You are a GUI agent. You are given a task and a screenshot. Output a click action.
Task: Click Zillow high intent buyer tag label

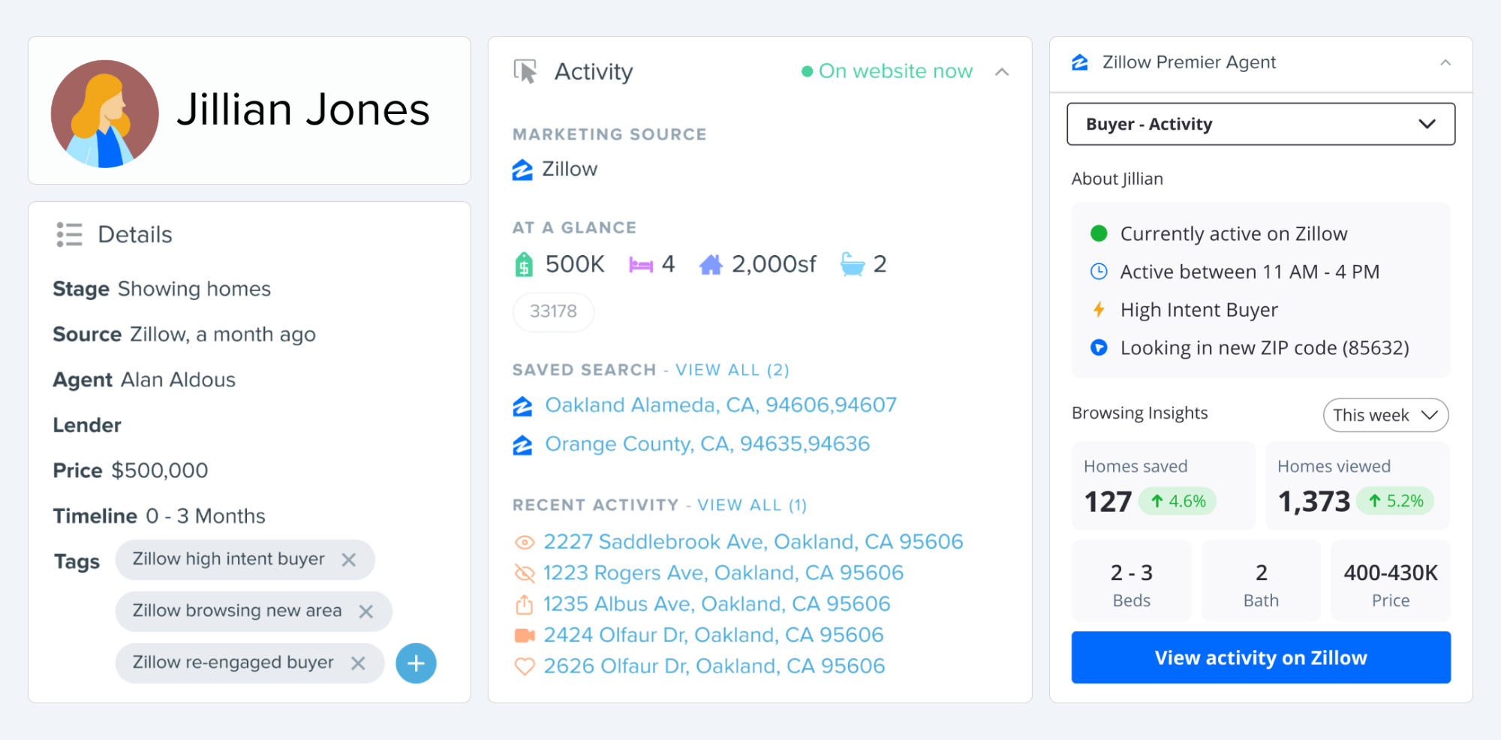229,559
